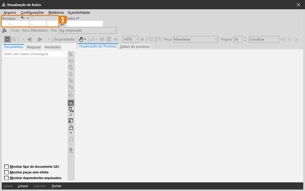Click the H with pencil icon

click(x=71, y=95)
